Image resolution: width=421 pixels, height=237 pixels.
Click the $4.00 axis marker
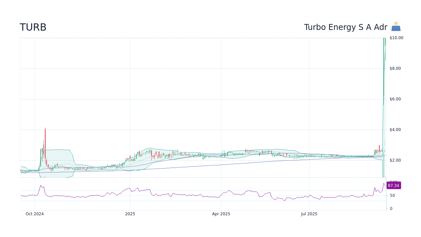395,129
